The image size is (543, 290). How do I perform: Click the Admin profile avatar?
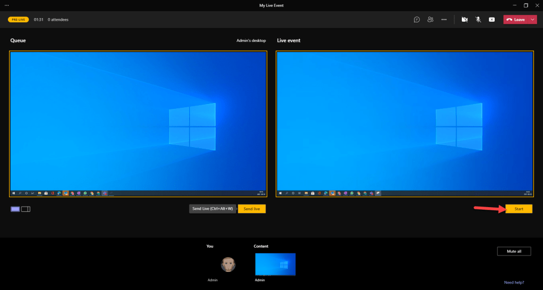point(228,264)
